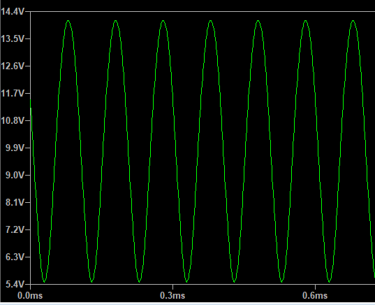Click the first peak of the green waveform
Image resolution: width=375 pixels, height=305 pixels.
(68, 21)
